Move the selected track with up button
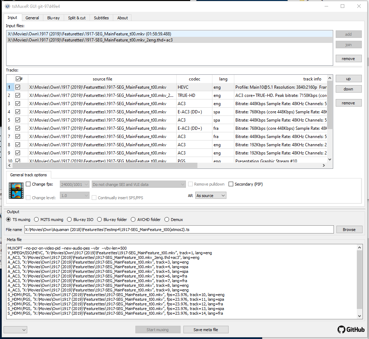The image size is (369, 339). pyautogui.click(x=348, y=79)
